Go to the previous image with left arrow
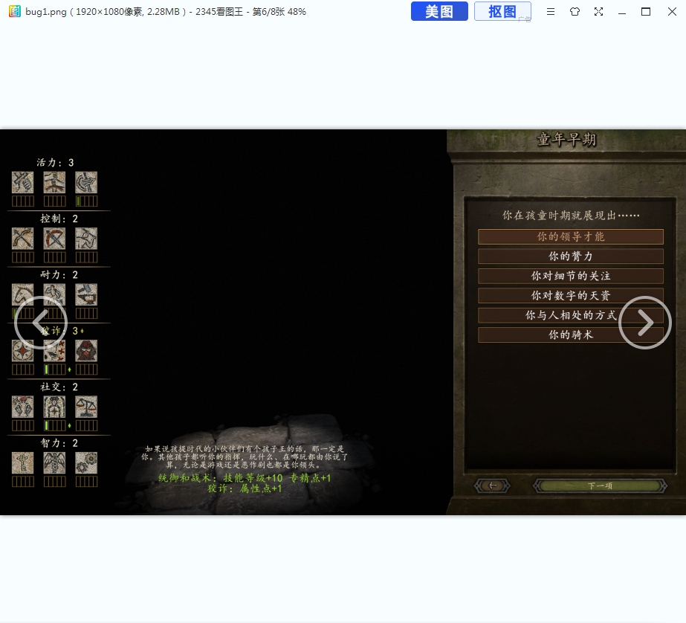 pos(41,323)
